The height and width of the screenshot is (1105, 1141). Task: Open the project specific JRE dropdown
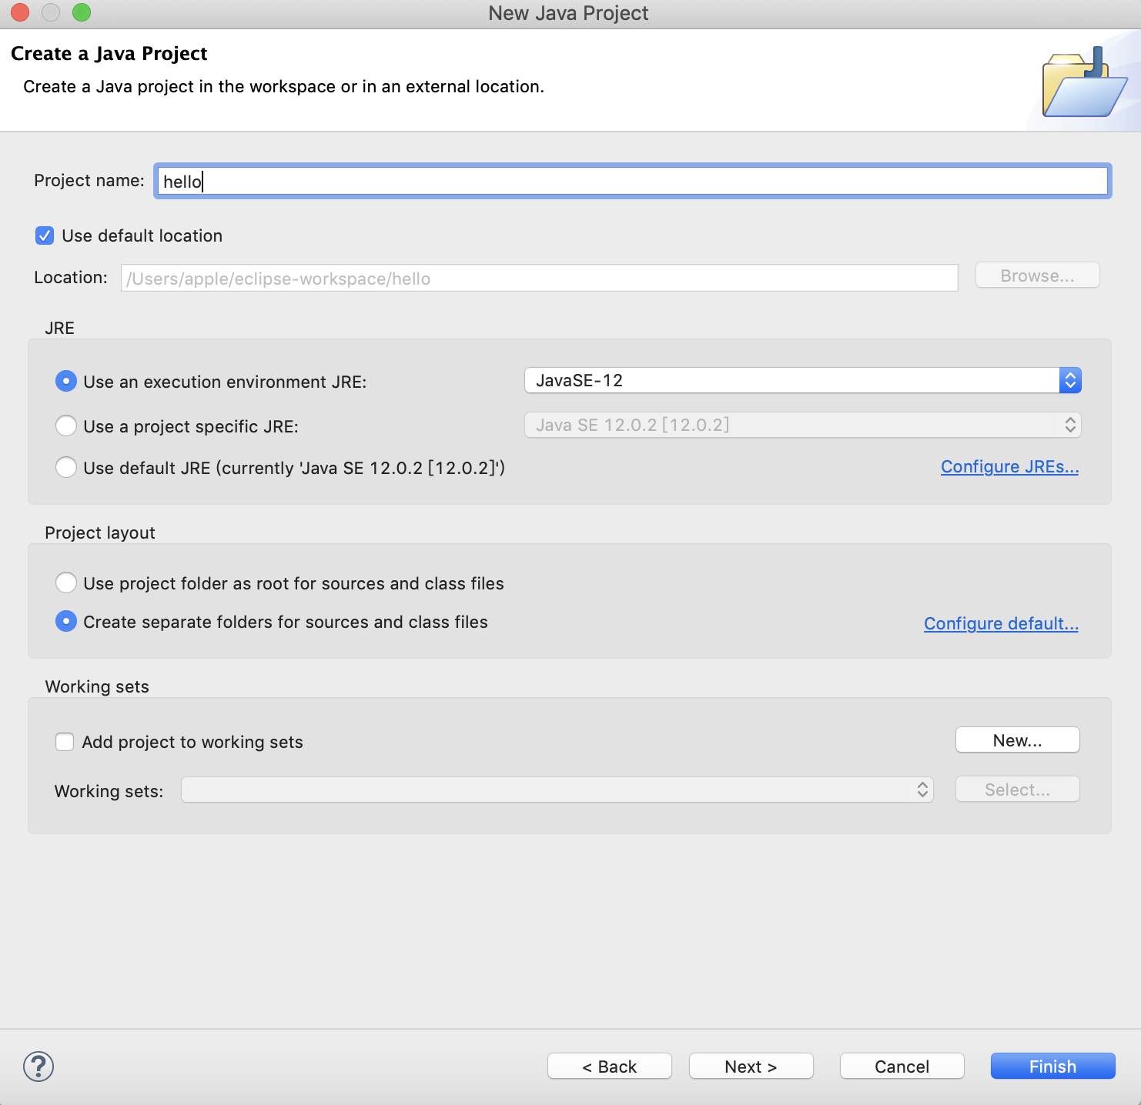(802, 425)
